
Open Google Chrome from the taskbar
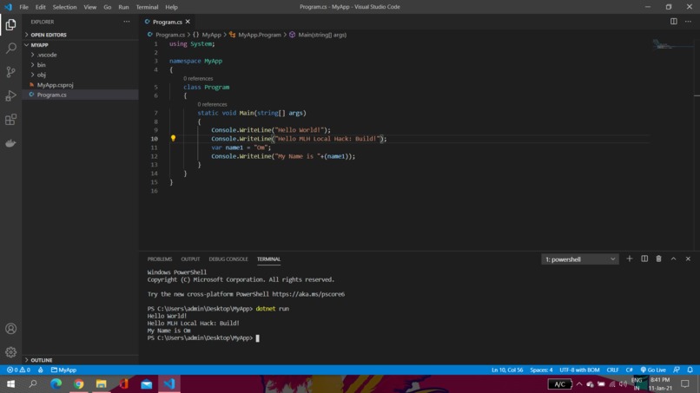click(78, 384)
